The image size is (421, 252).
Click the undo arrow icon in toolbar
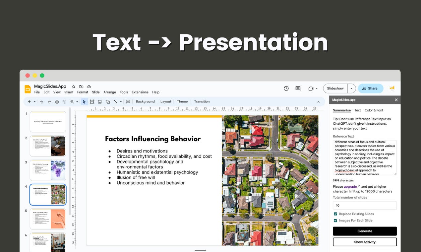42,102
